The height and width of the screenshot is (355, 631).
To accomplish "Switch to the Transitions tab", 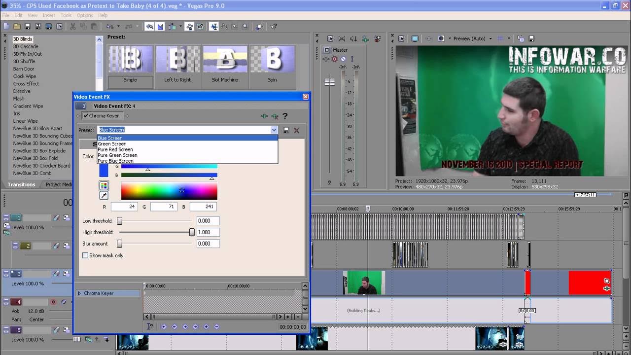I will (x=21, y=184).
